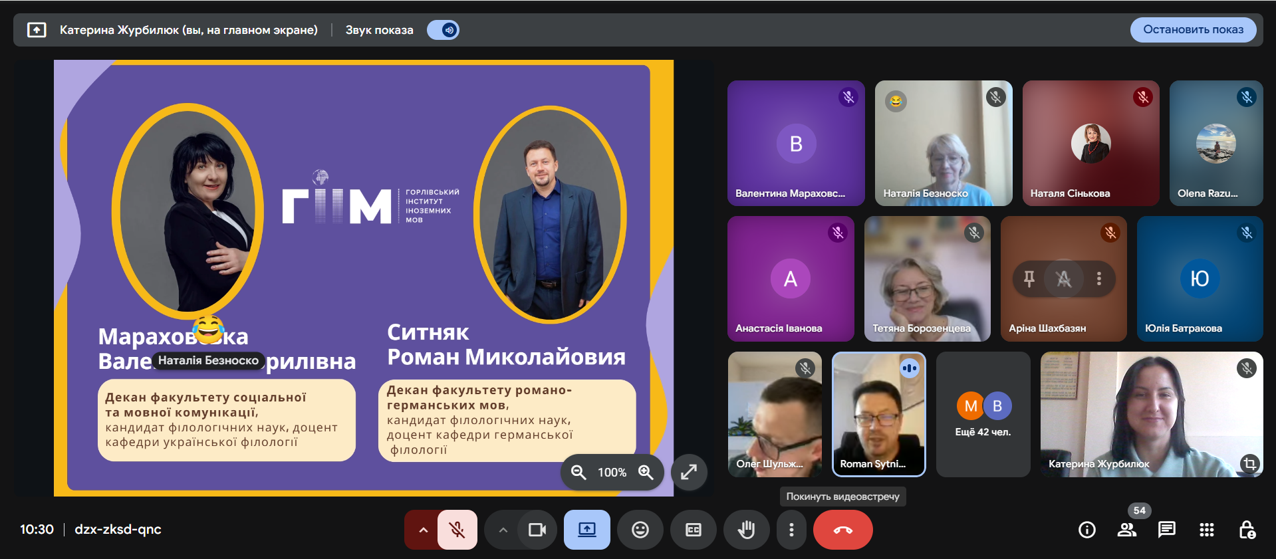The width and height of the screenshot is (1276, 559).
Task: Expand video settings arrow beside camera
Action: click(503, 530)
